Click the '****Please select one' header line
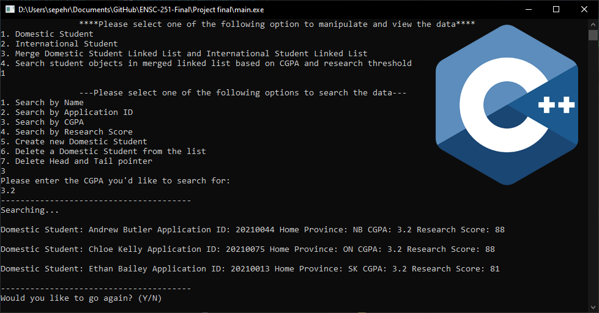The image size is (599, 313). [277, 24]
